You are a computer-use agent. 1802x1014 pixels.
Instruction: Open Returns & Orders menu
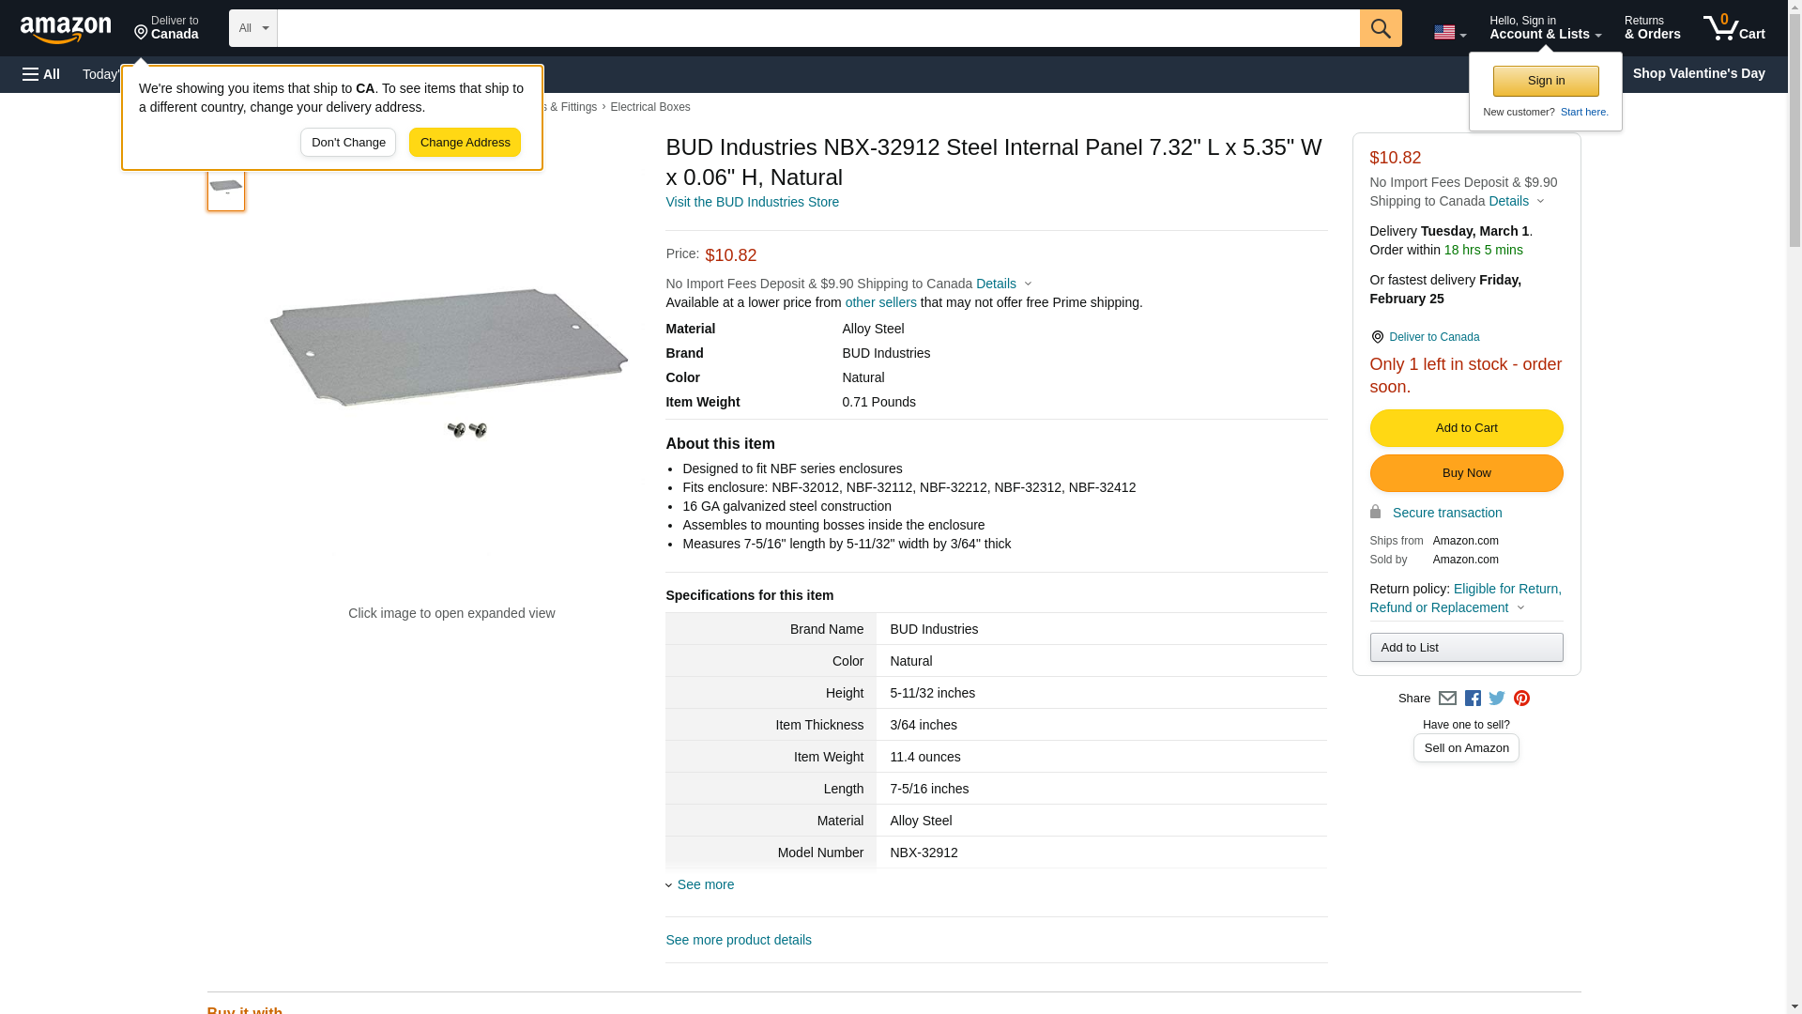point(1652,28)
